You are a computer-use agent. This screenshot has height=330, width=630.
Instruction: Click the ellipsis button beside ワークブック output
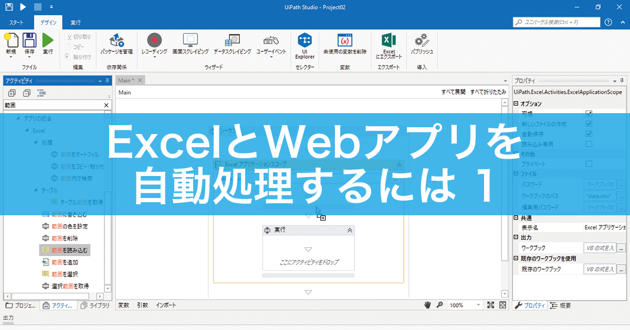coord(622,248)
